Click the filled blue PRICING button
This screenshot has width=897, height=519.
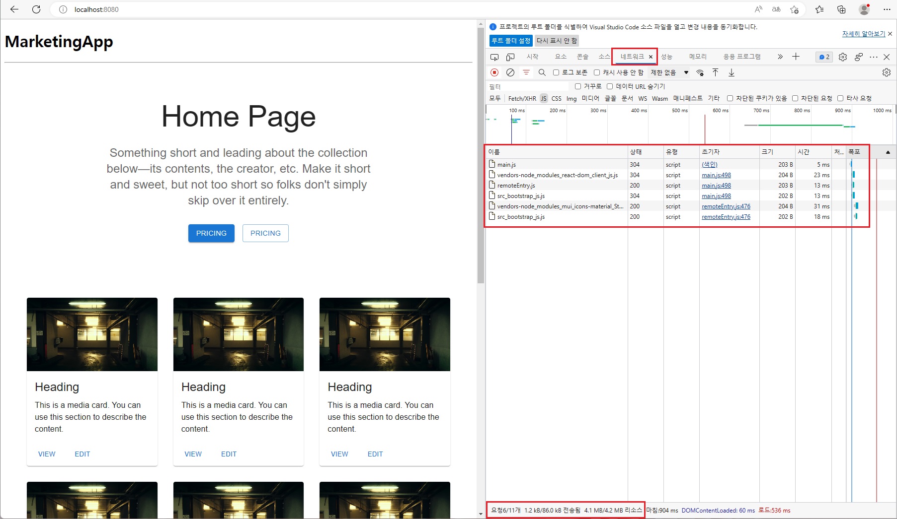211,233
